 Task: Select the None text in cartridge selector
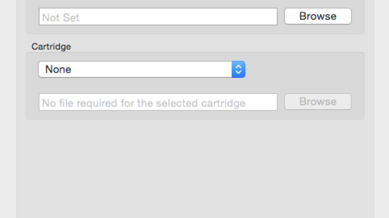coord(58,69)
